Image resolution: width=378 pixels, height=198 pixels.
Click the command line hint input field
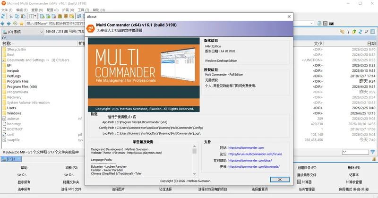point(55,24)
